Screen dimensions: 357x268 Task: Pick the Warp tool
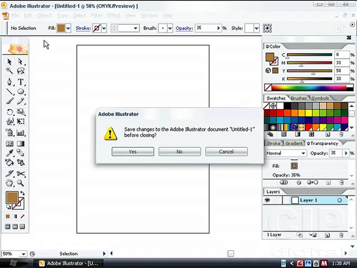pos(9,121)
